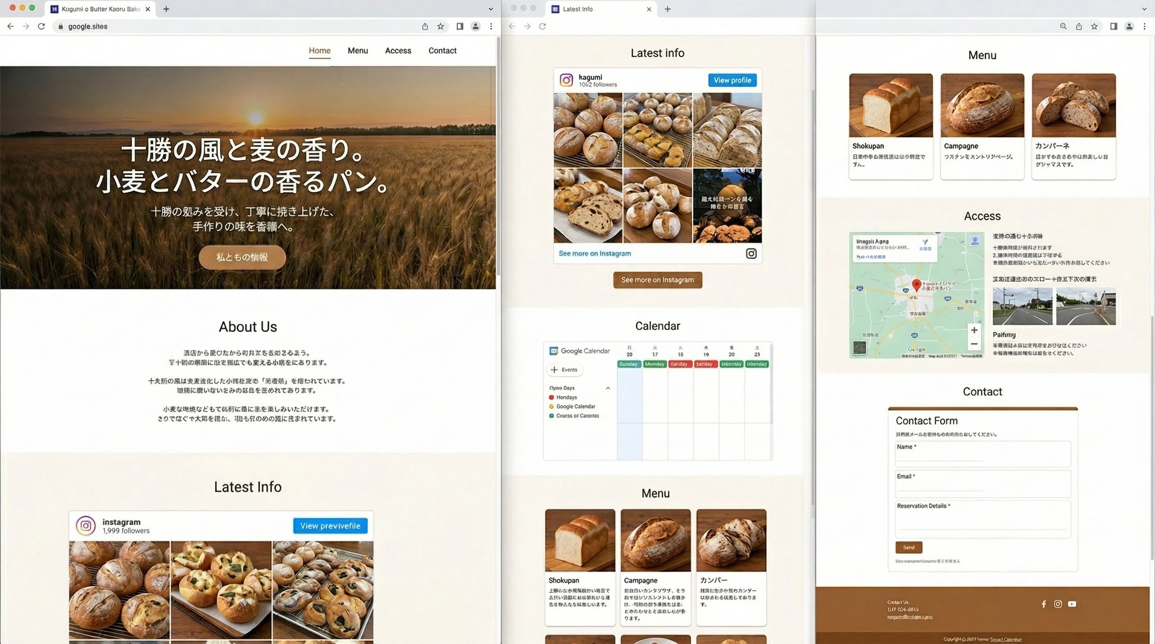Open the Facebook icon in footer

tap(1044, 604)
